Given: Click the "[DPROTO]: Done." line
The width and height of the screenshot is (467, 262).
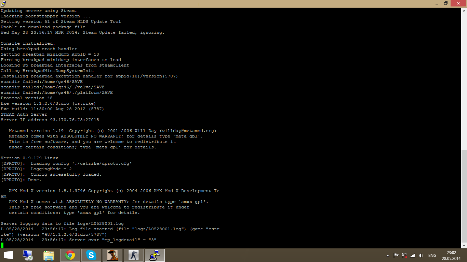Looking at the screenshot, I should (x=21, y=180).
